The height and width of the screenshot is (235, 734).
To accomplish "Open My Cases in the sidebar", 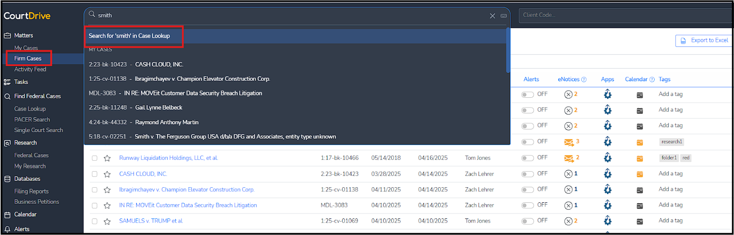I will click(x=26, y=48).
